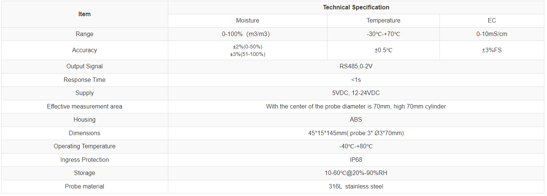
Task: Click the Temperature column heading
Action: [383, 21]
